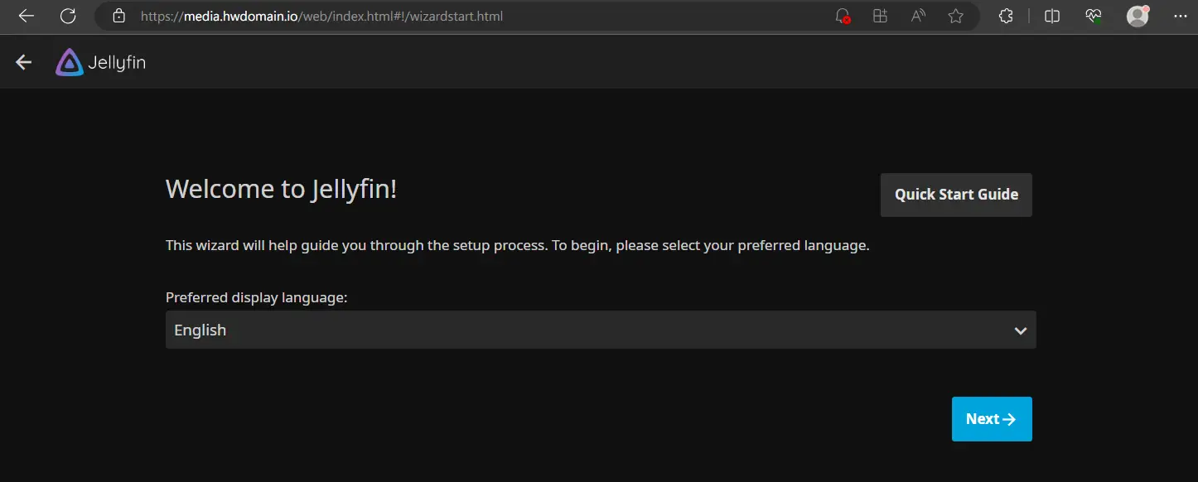Open the browser Settings and more menu
The image size is (1198, 482).
(1181, 16)
